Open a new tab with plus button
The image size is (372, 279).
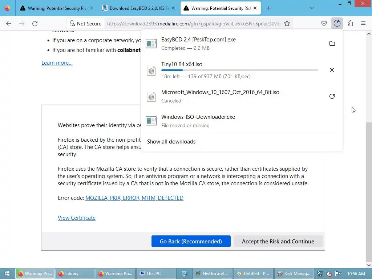click(x=268, y=8)
